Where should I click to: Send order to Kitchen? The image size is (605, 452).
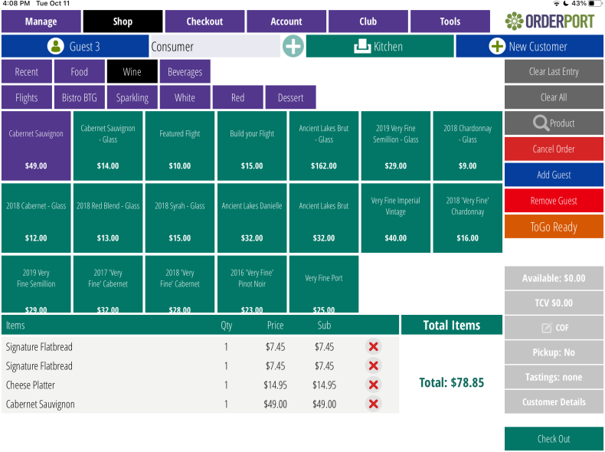tap(380, 46)
